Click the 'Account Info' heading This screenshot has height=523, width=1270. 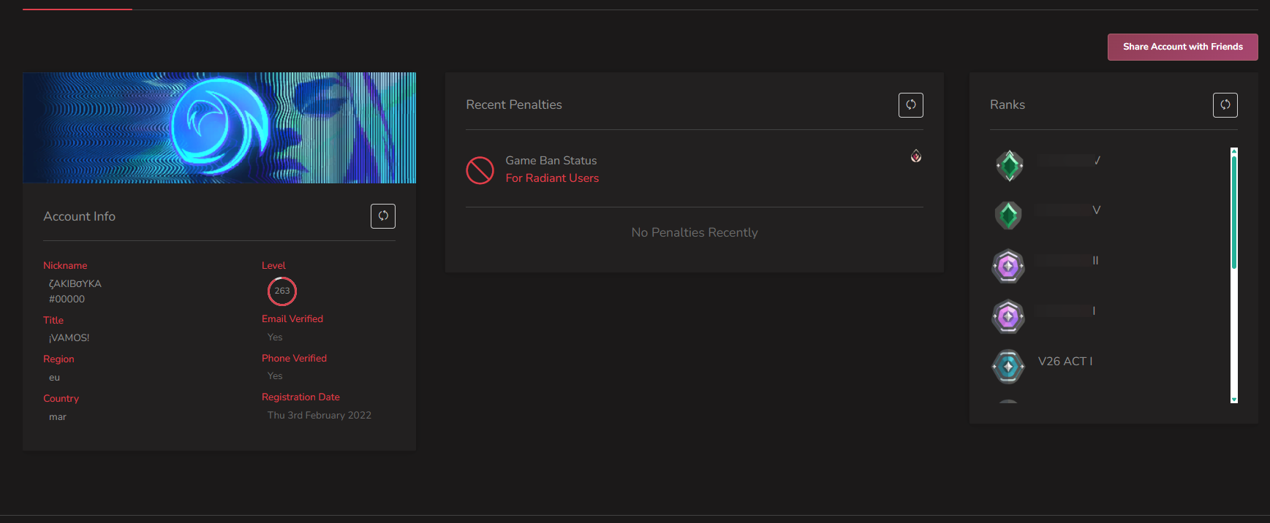point(79,217)
